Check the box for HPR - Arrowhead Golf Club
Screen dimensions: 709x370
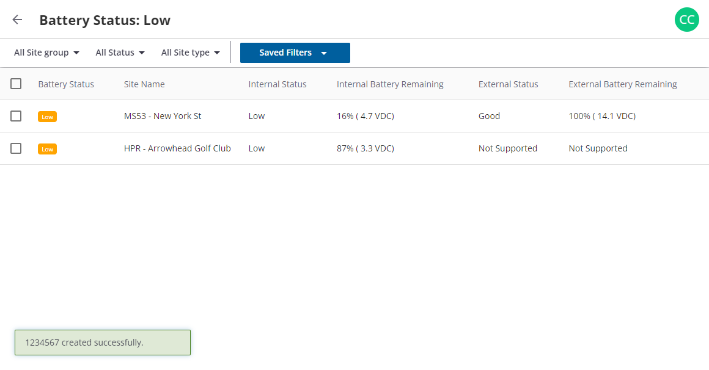point(16,148)
